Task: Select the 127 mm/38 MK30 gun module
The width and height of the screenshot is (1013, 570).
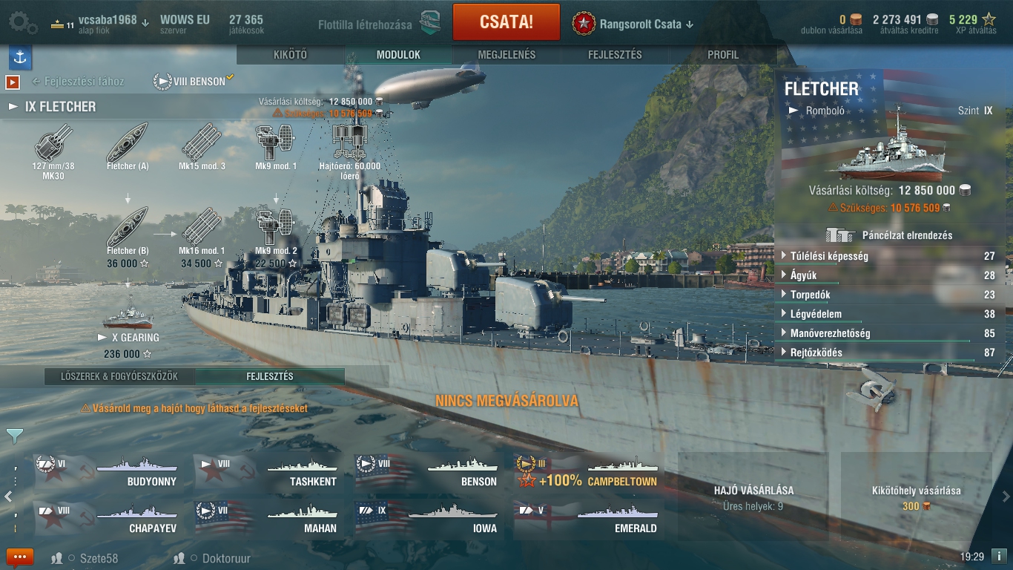Action: 53,149
